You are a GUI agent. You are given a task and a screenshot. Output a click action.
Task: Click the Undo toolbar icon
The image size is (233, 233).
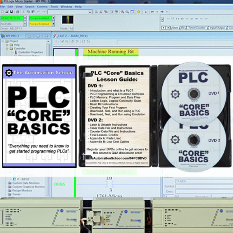38,12
